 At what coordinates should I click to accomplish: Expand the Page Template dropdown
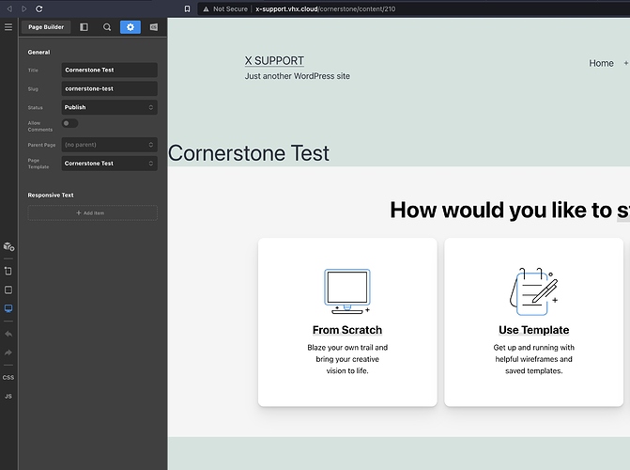[109, 164]
